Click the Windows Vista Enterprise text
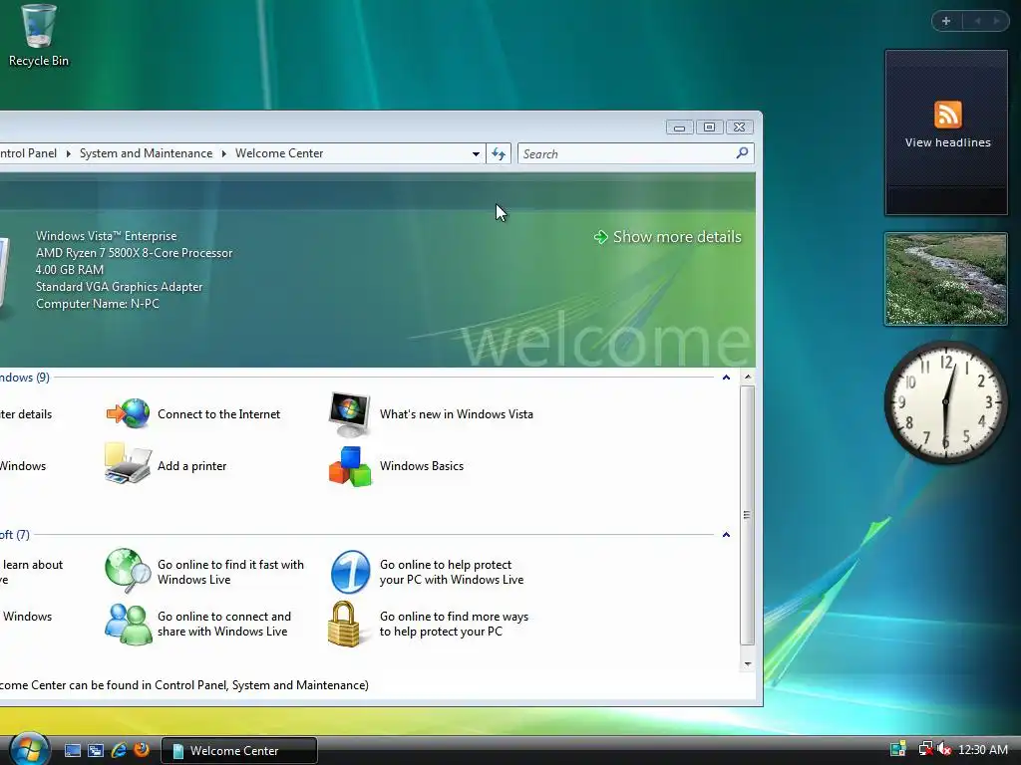Viewport: 1021px width, 765px height. click(106, 236)
